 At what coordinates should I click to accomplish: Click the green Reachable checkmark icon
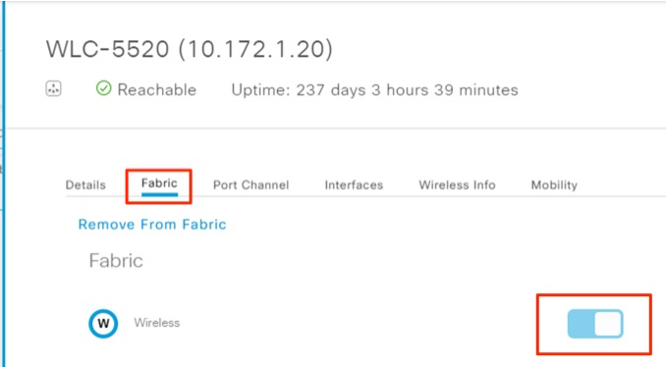pos(104,88)
